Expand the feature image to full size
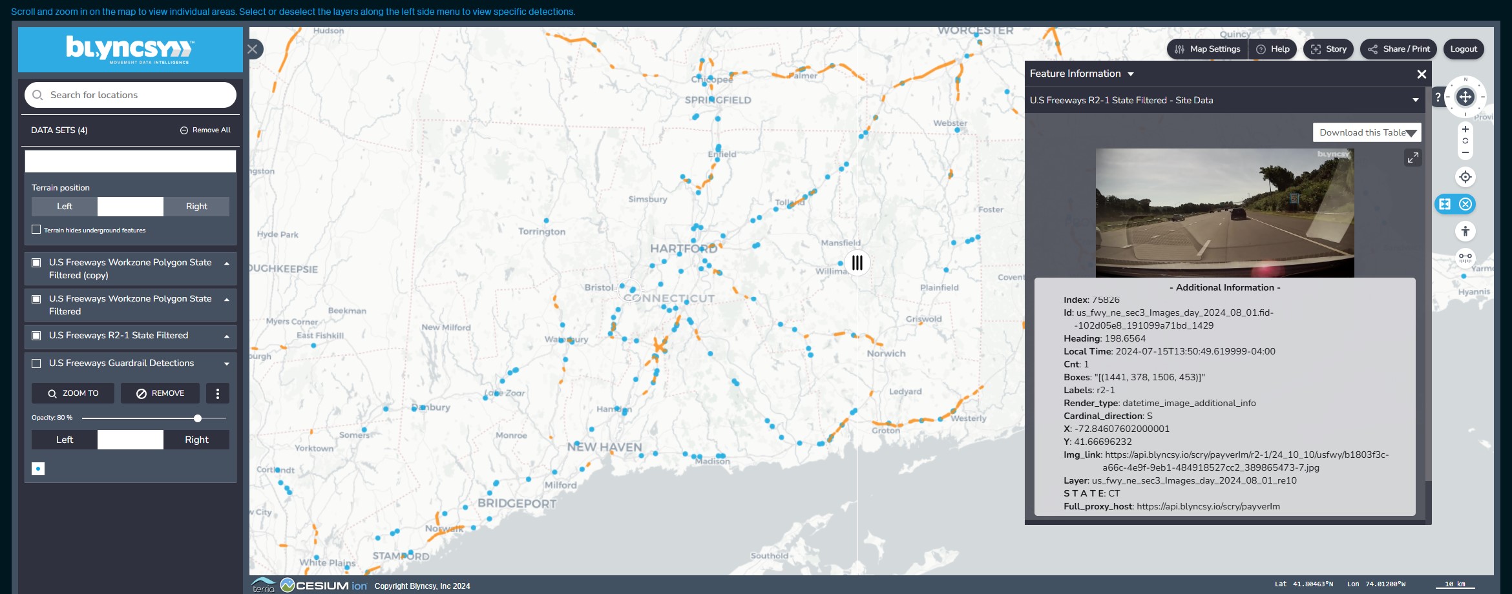 tap(1412, 158)
